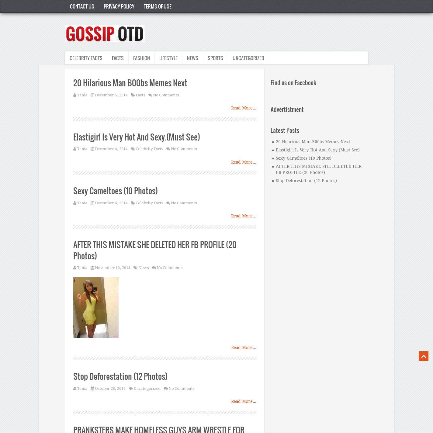Viewport: 433px width, 433px height.
Task: Click Read More under the Elastigirl post
Action: click(244, 162)
